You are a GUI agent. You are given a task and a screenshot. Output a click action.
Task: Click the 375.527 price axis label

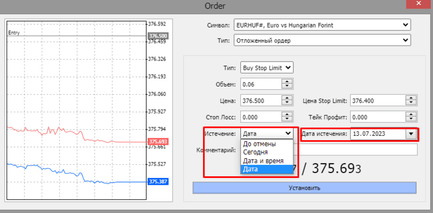pos(157,164)
